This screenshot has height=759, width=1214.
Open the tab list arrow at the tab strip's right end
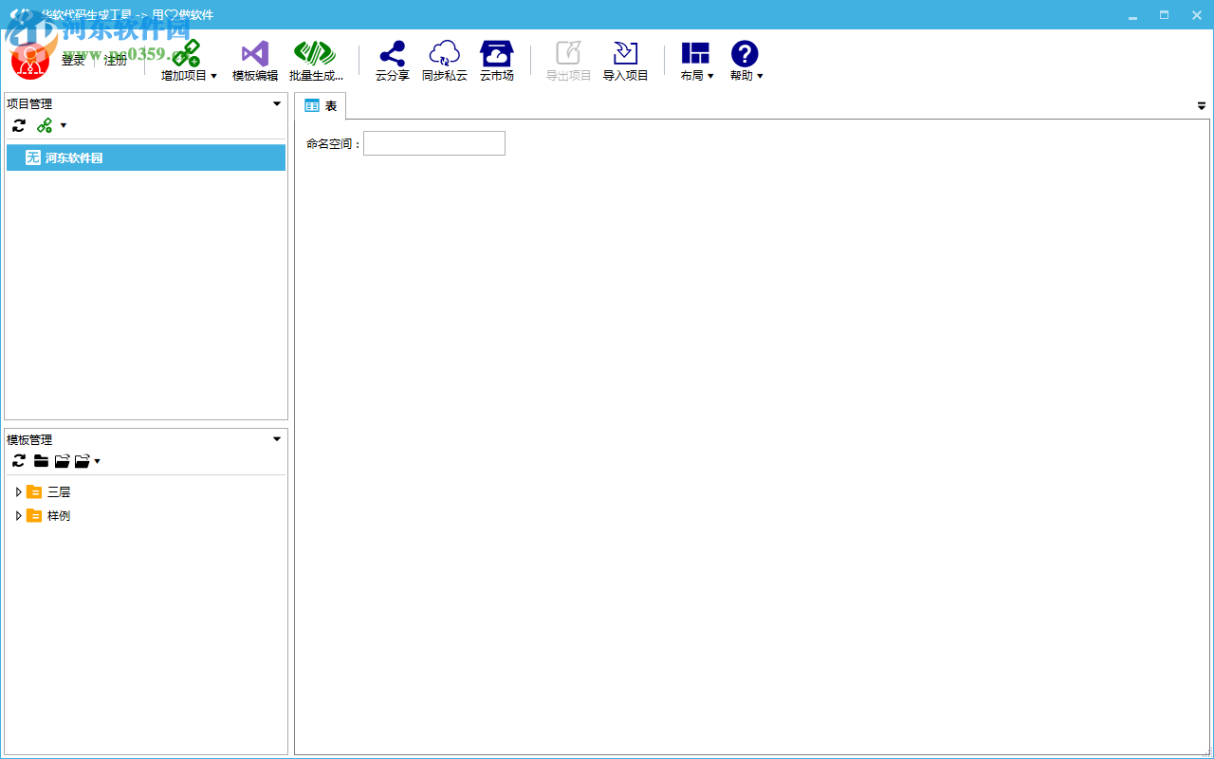[x=1202, y=106]
